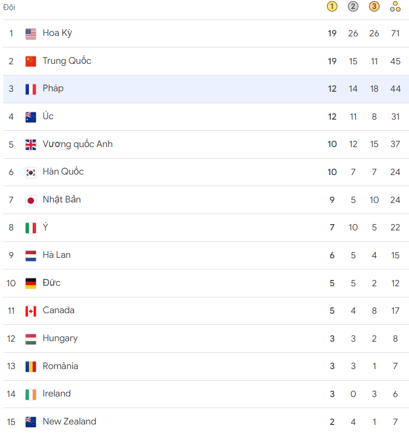409x435 pixels.
Task: Click the Ireland flag icon
Action: [x=31, y=394]
